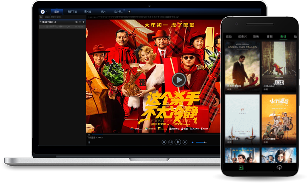Screen dimensions: 307x184
Task: Open the Spider-Man poster on phone
Action: 242,155
